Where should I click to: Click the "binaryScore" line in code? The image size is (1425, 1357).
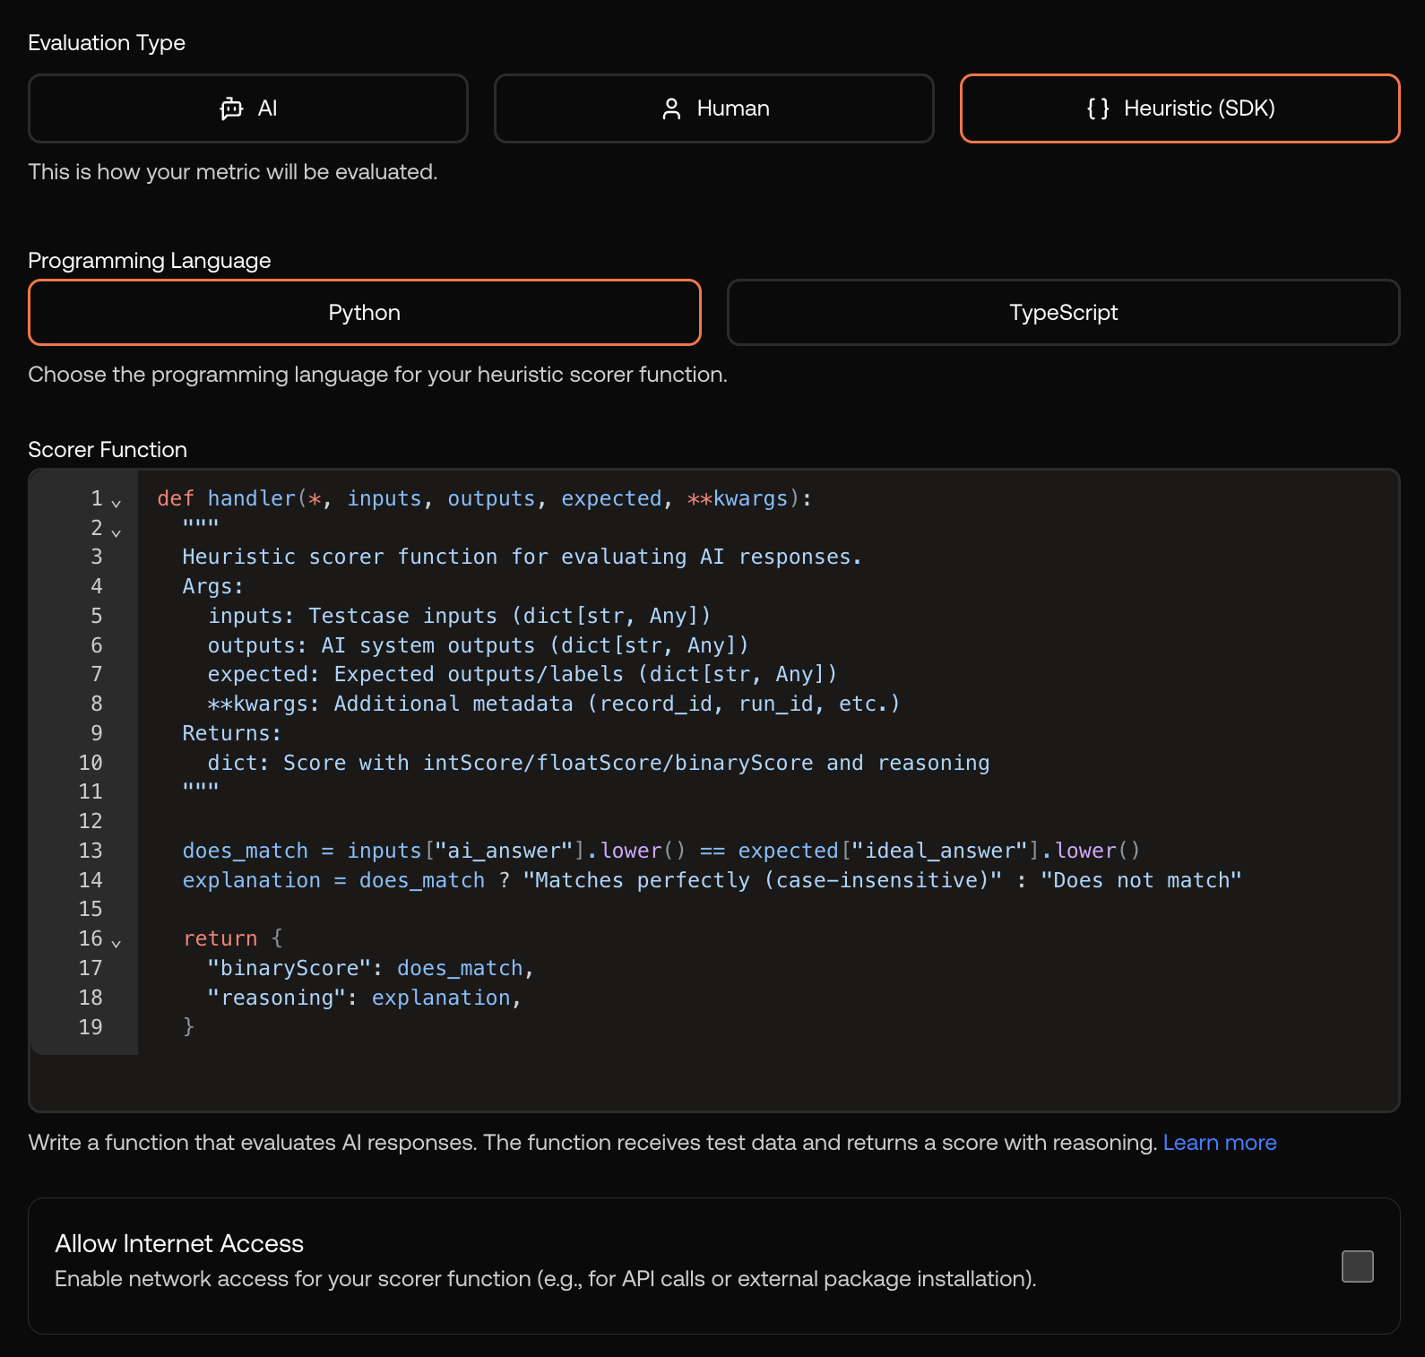pyautogui.click(x=371, y=968)
